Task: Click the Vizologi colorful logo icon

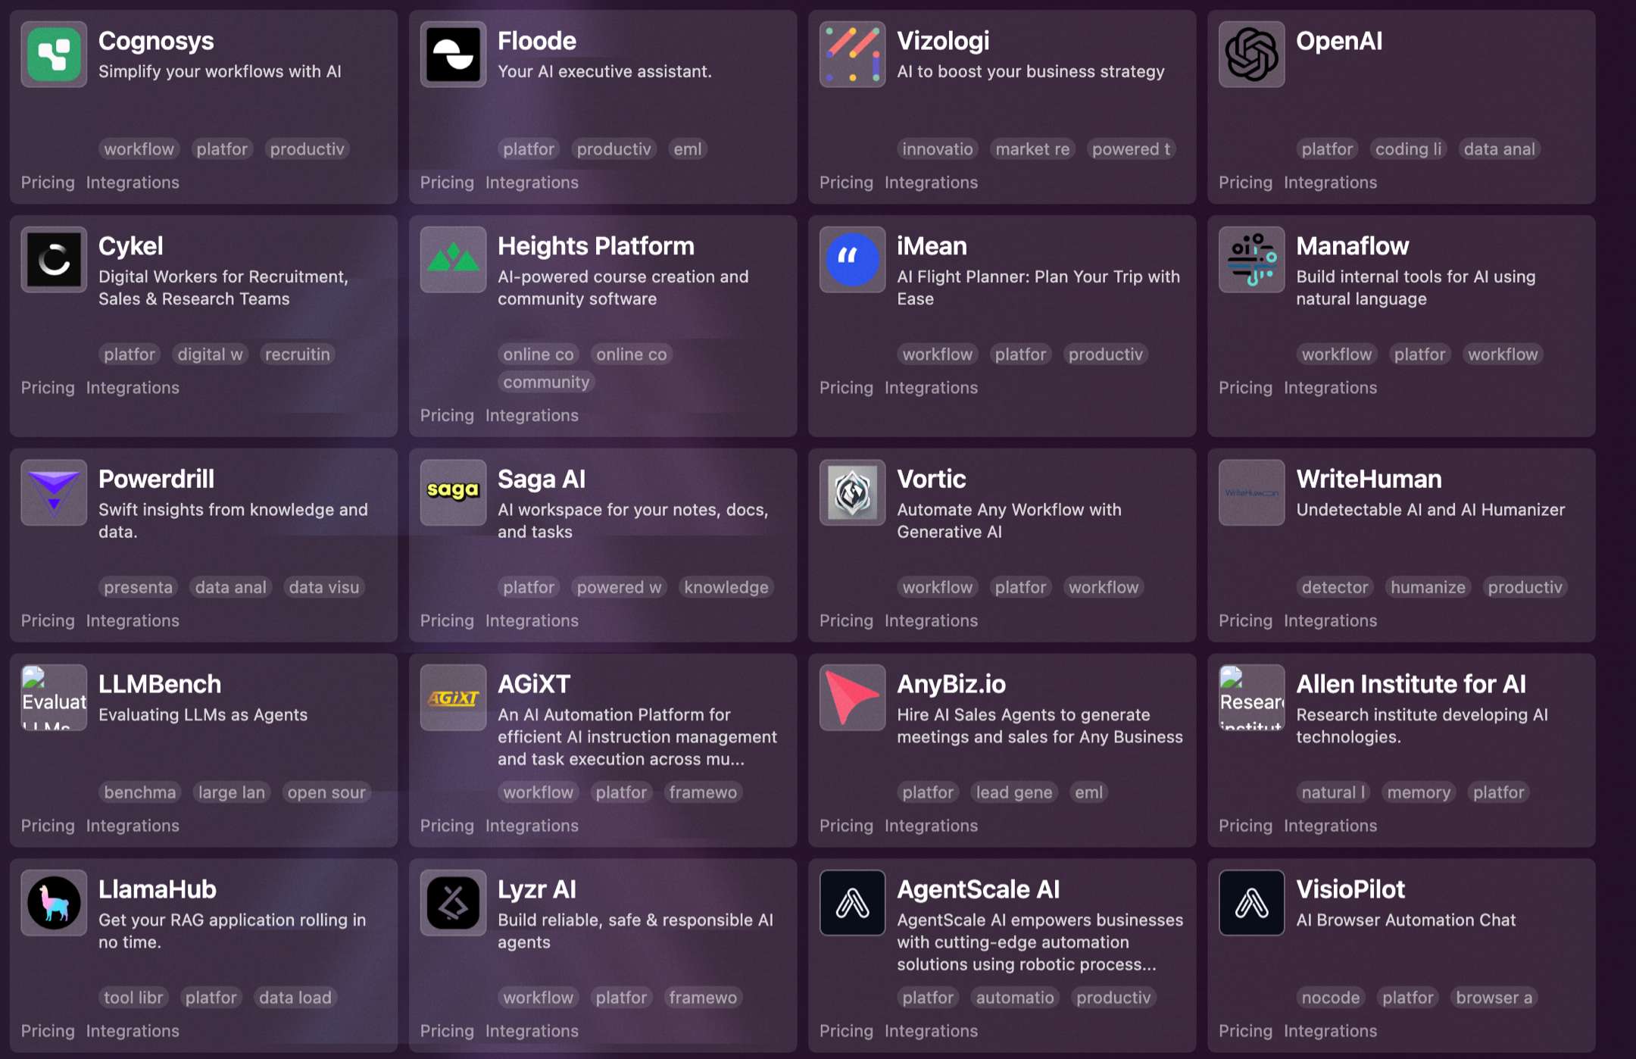Action: (x=852, y=54)
